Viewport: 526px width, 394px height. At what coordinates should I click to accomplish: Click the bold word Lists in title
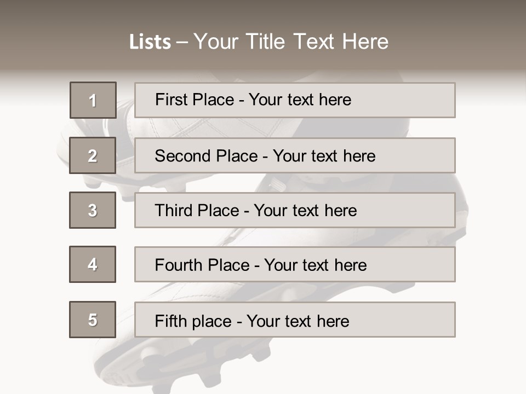click(x=150, y=42)
